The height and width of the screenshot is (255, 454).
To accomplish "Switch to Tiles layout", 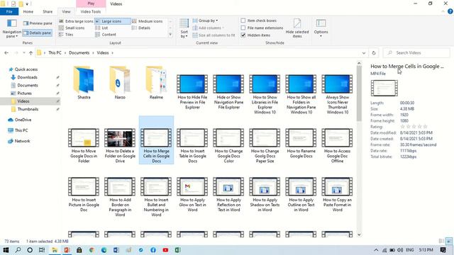I will (66, 35).
